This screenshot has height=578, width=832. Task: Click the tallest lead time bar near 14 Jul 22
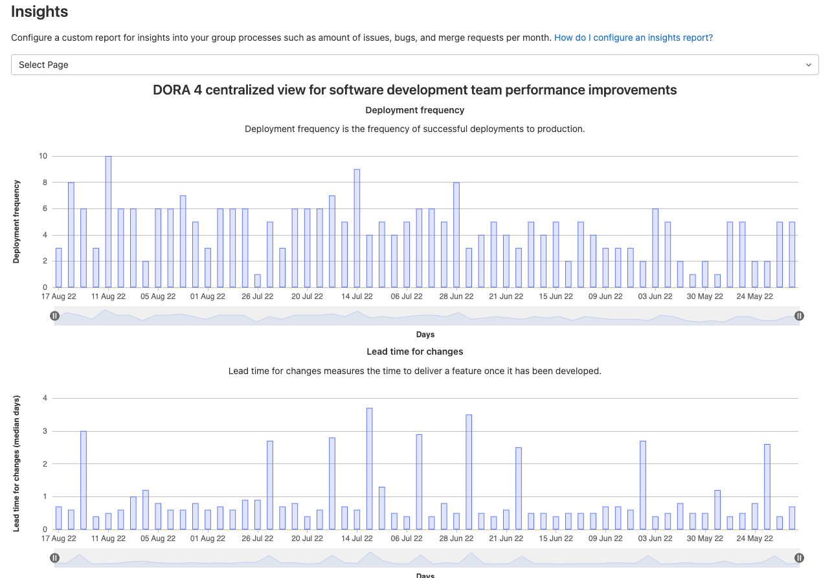369,466
